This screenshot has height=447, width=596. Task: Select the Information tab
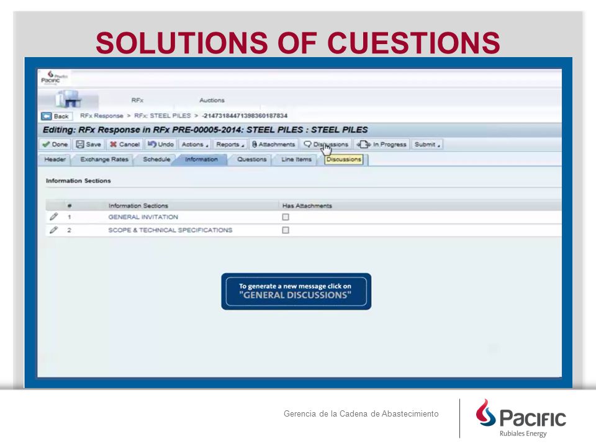201,160
